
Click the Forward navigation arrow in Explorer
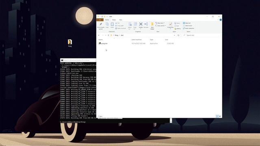(x=103, y=35)
